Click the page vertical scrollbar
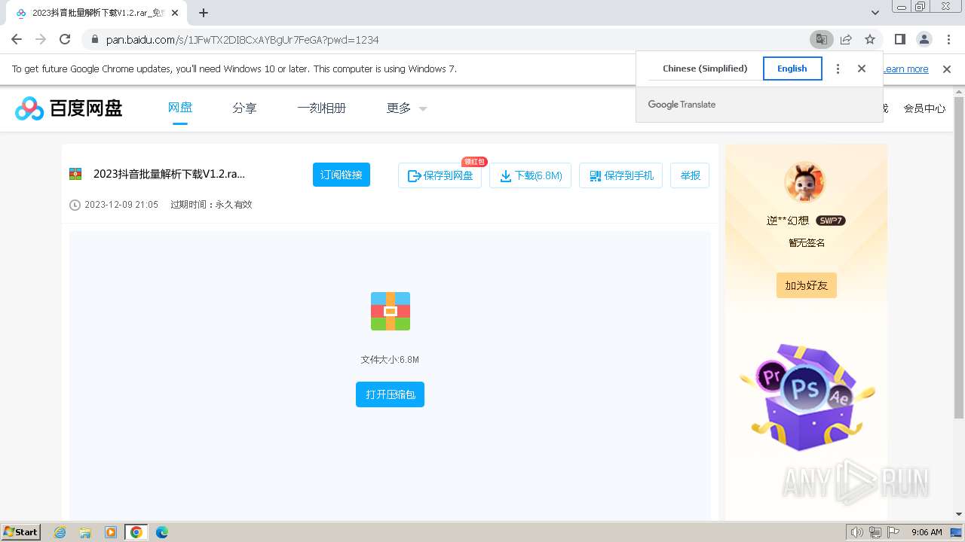The height and width of the screenshot is (542, 965). tap(959, 256)
